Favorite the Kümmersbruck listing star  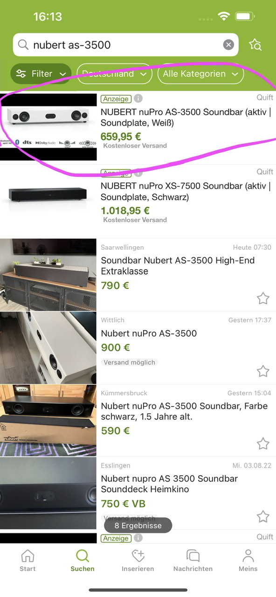tap(263, 444)
